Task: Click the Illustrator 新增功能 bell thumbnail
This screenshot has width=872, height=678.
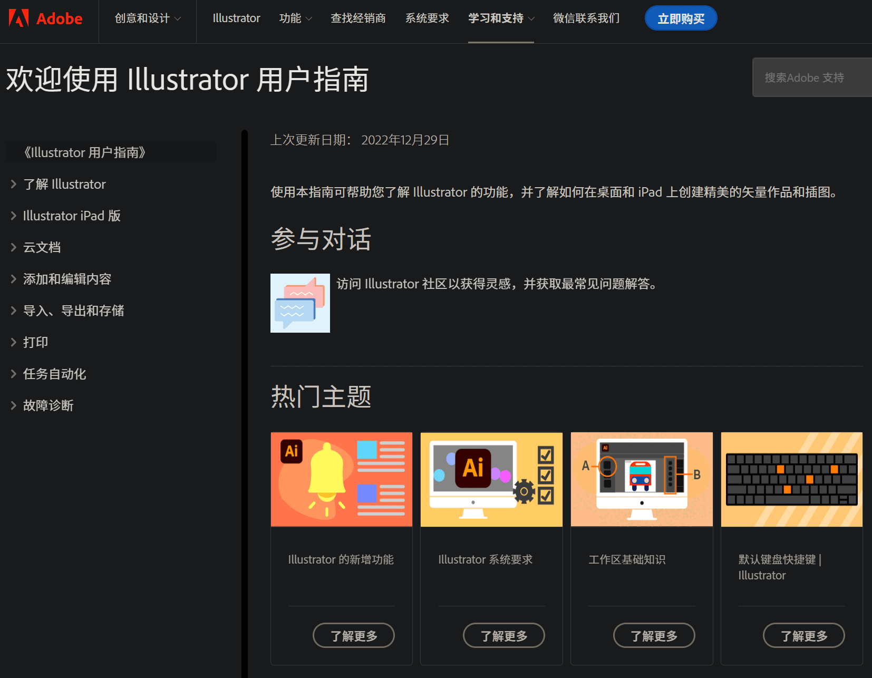Action: tap(341, 479)
